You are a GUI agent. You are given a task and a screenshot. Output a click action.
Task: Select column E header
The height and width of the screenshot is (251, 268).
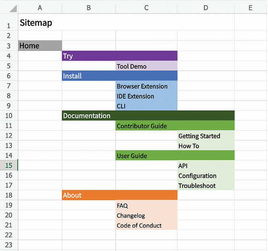pyautogui.click(x=250, y=8)
